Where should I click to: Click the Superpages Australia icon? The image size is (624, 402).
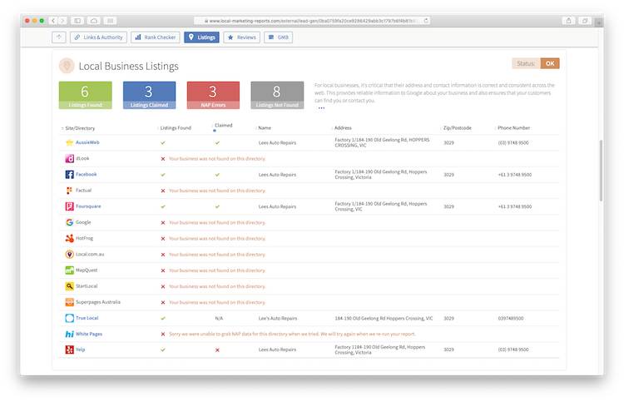[x=69, y=301]
